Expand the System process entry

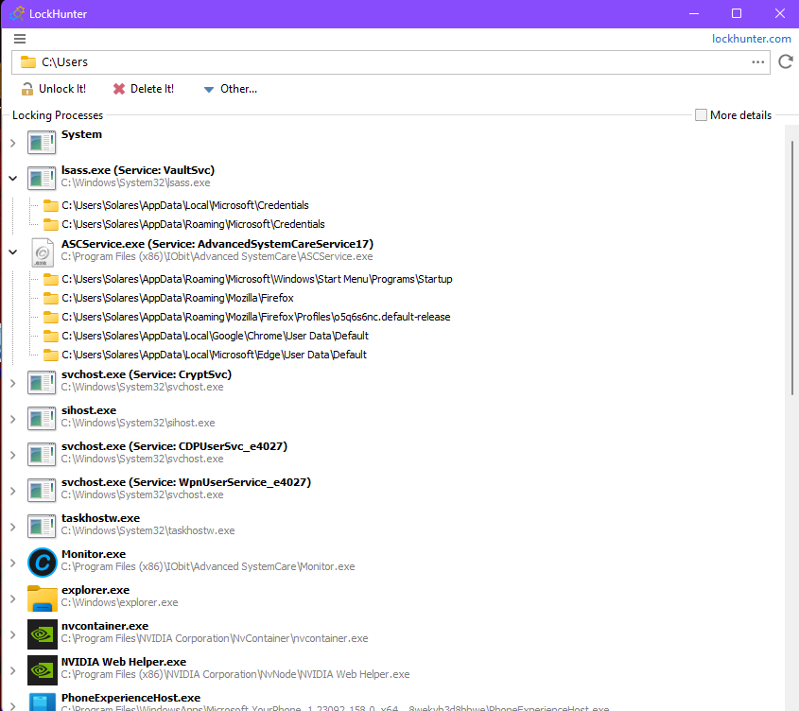[x=13, y=143]
